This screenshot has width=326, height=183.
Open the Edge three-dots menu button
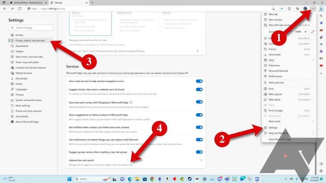click(313, 8)
